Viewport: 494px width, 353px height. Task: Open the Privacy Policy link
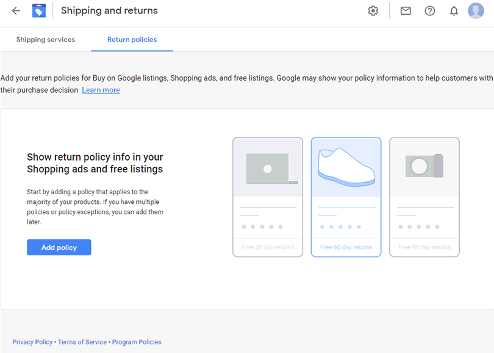click(x=32, y=342)
